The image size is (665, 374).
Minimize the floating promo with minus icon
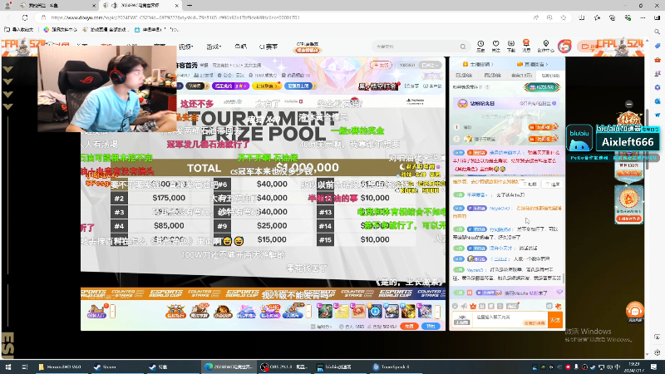point(629,104)
